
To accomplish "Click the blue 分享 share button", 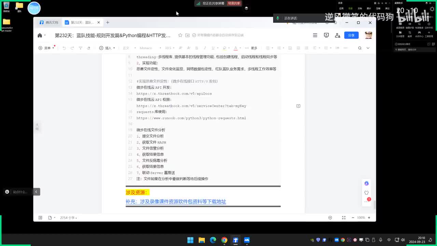I will pyautogui.click(x=351, y=35).
